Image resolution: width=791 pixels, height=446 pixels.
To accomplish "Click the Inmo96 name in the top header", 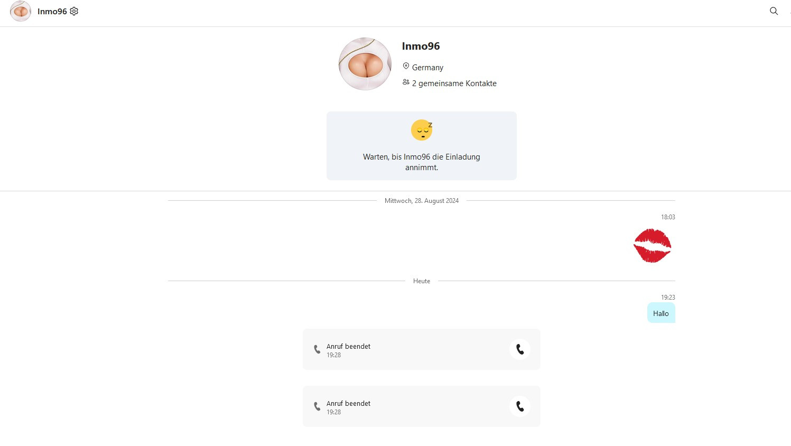I will pyautogui.click(x=52, y=12).
